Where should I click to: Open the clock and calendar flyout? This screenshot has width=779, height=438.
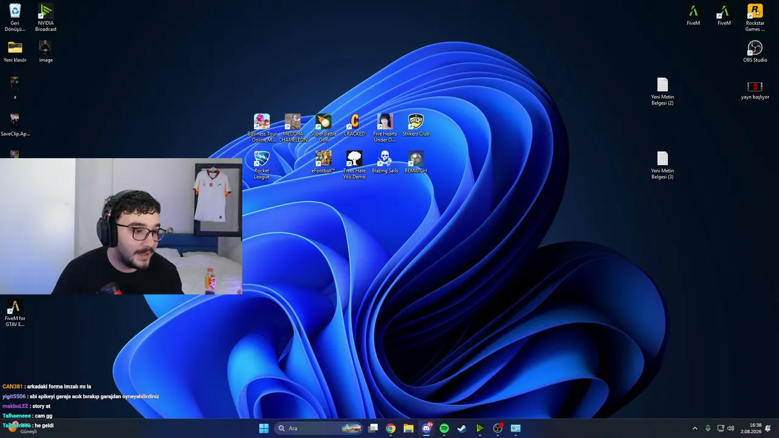[x=751, y=428]
